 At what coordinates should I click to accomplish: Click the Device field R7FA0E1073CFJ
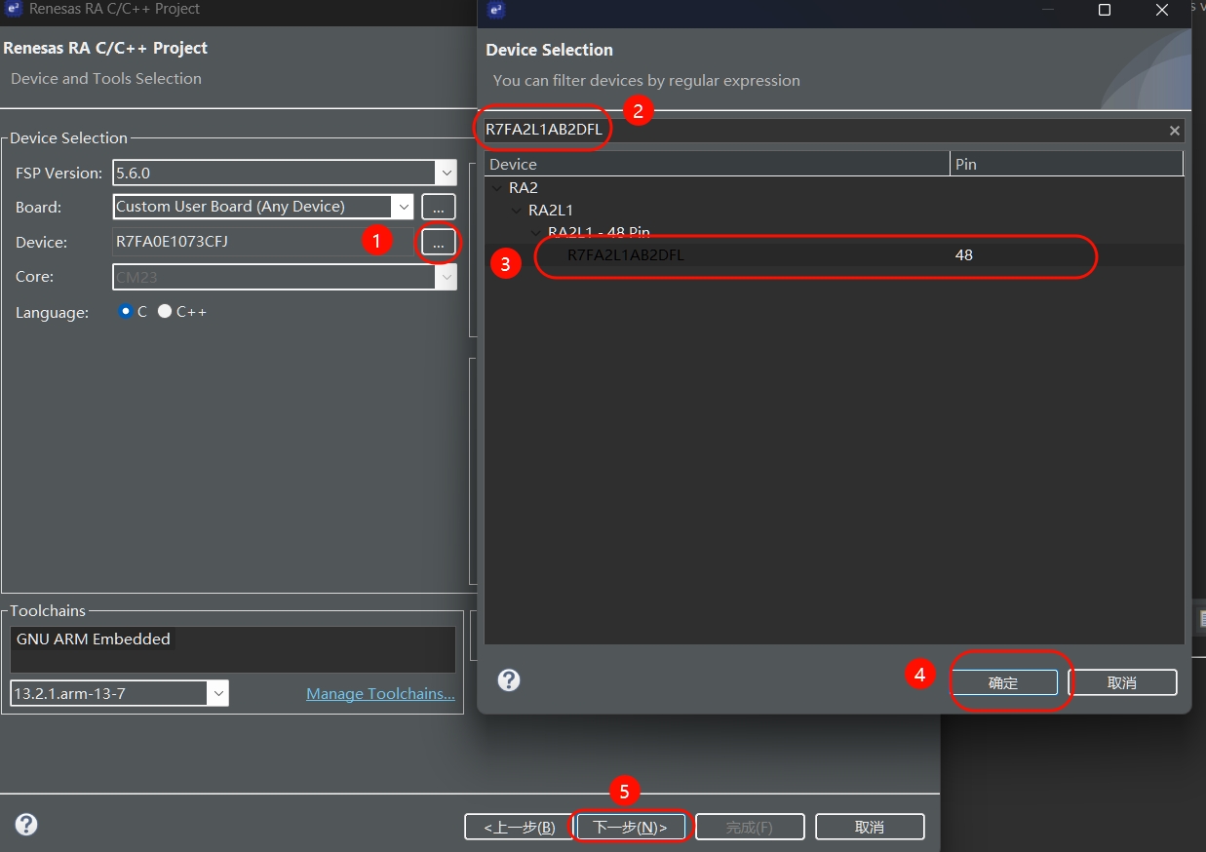(x=263, y=242)
